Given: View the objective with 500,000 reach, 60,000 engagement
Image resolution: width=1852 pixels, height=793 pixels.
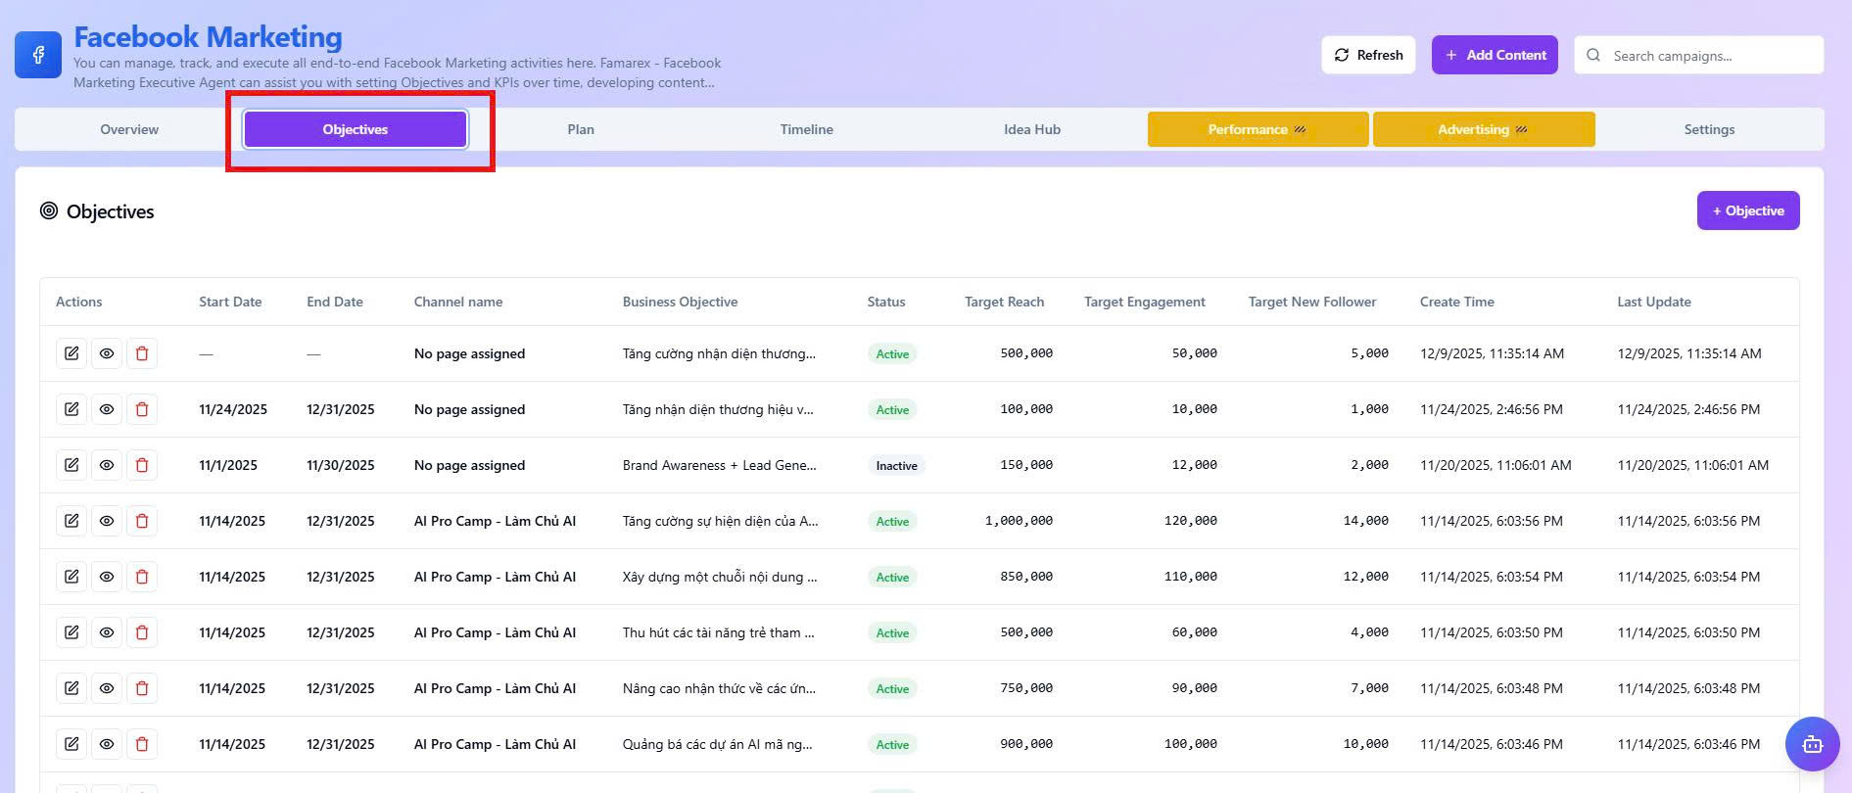Looking at the screenshot, I should pyautogui.click(x=107, y=632).
